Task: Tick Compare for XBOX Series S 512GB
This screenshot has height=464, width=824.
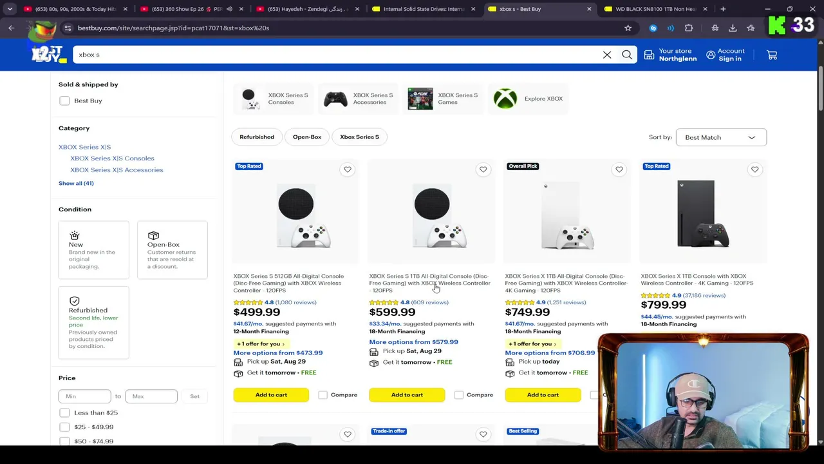Action: pyautogui.click(x=323, y=395)
